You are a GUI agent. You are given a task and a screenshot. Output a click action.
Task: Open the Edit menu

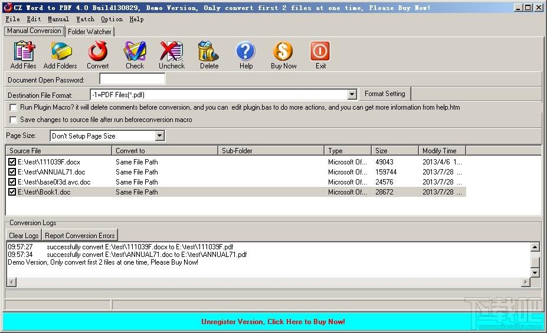[34, 19]
